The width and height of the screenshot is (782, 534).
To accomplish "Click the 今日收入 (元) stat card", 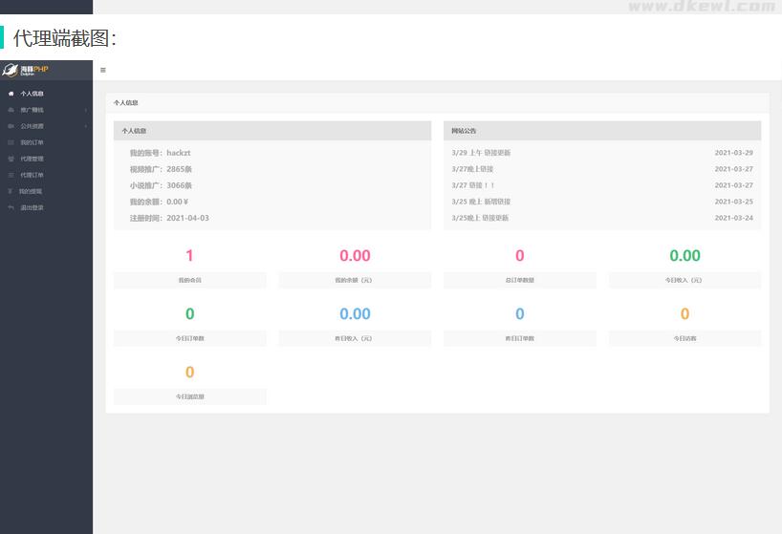I will 684,264.
